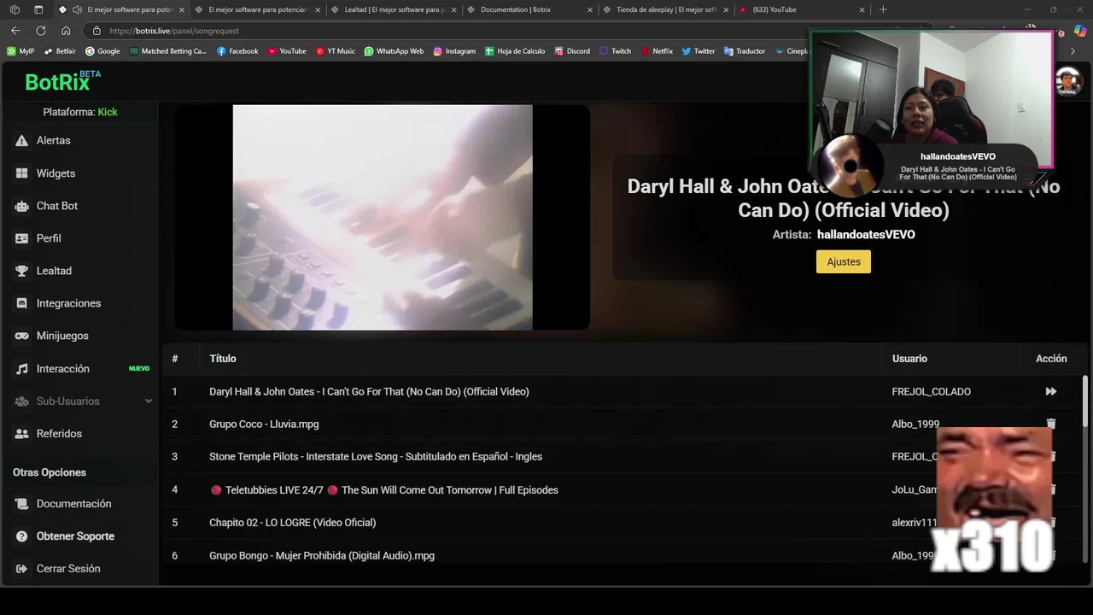Open the YT Music bookmark
The height and width of the screenshot is (615, 1093).
[x=335, y=51]
